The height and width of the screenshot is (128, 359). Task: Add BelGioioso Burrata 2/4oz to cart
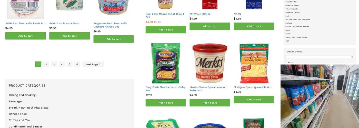[69, 36]
